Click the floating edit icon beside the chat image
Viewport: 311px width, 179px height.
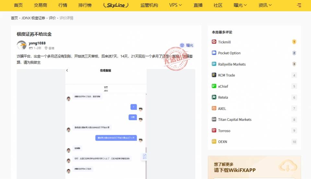click(144, 156)
